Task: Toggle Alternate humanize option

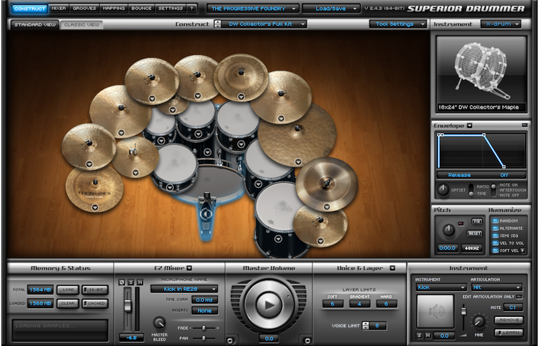Action: coord(495,228)
